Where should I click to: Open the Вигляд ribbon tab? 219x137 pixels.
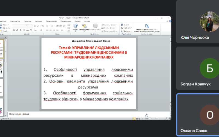pyautogui.click(x=78, y=21)
